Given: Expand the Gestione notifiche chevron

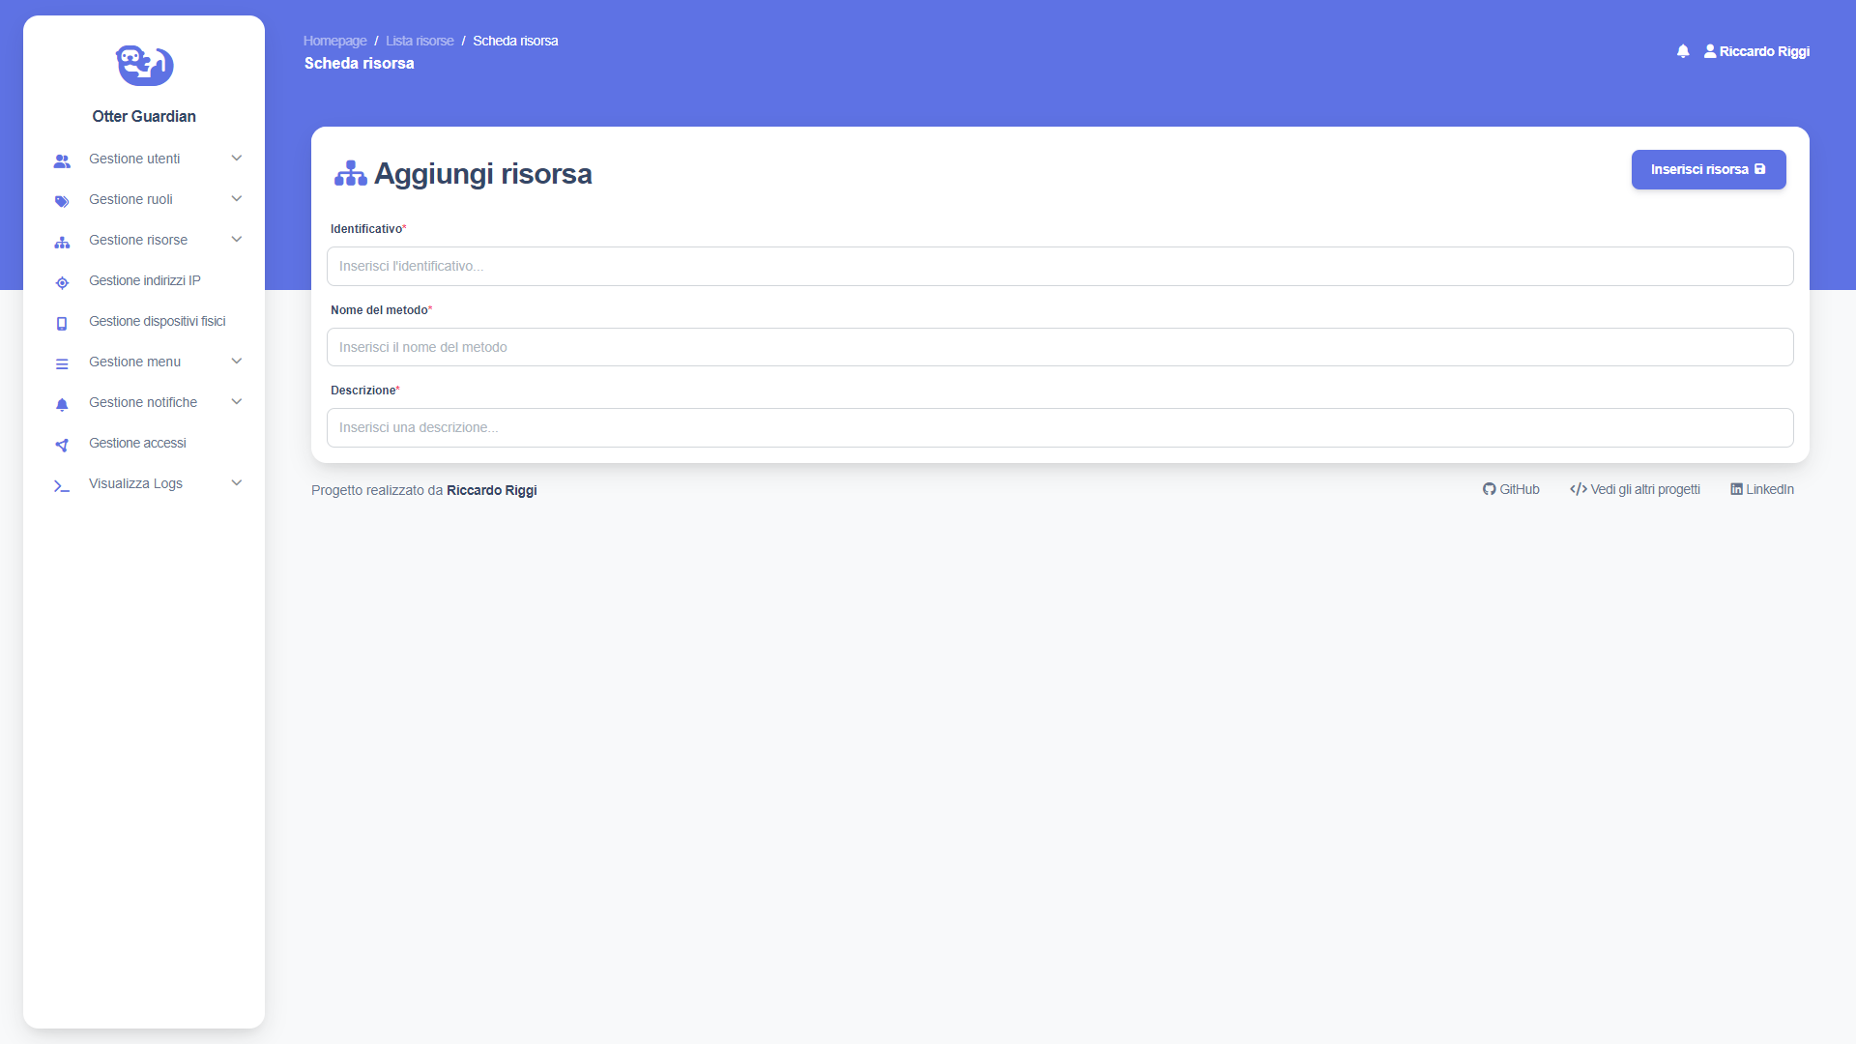Looking at the screenshot, I should [x=237, y=402].
